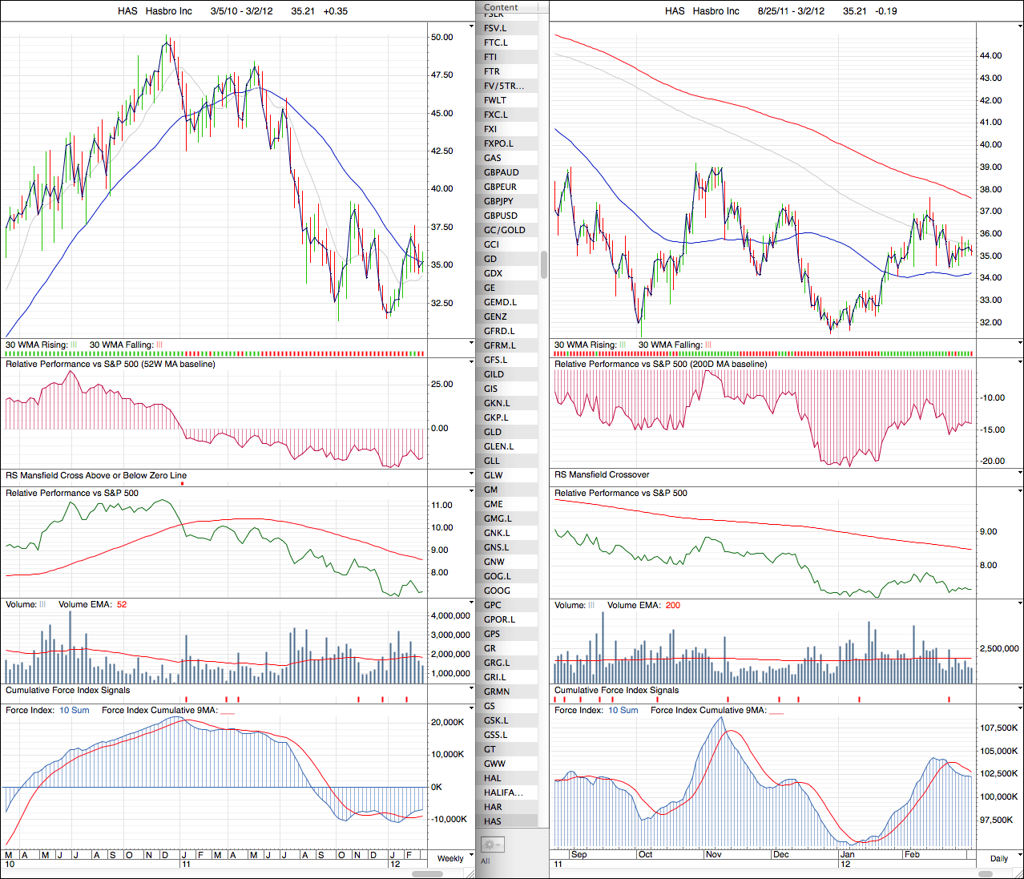Choose GBPUSD in the symbol list
Screen dimensions: 1024x879
501,216
